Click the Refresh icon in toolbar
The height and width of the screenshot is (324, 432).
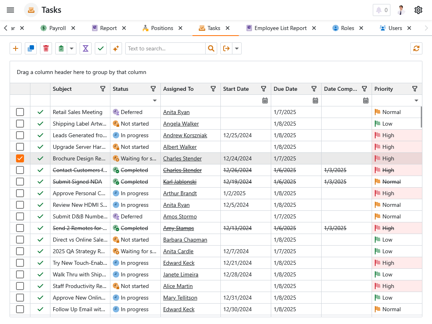(x=416, y=48)
